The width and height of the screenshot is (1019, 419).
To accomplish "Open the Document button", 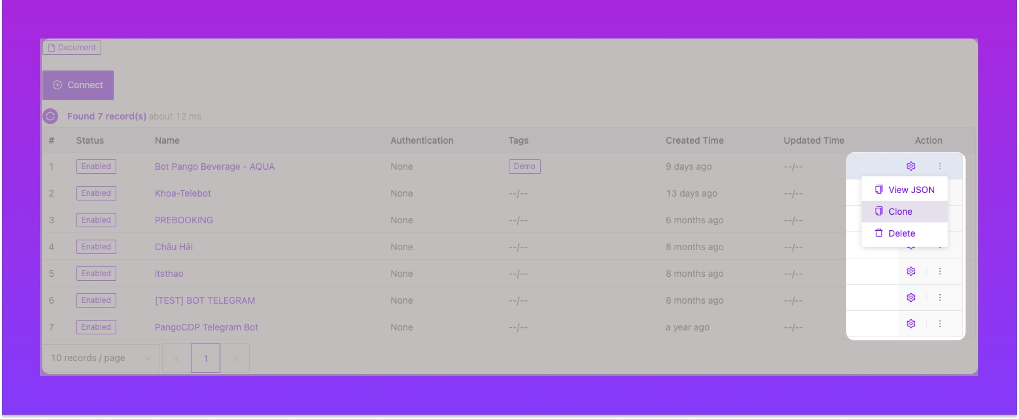I will (72, 48).
